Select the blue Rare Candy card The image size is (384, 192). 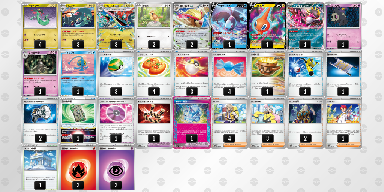click(229, 73)
